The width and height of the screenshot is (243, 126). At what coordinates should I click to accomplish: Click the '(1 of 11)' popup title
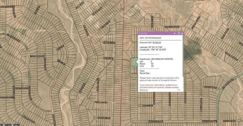click(143, 33)
